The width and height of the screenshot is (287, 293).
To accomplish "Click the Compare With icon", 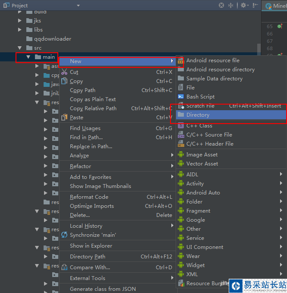I will (x=64, y=268).
